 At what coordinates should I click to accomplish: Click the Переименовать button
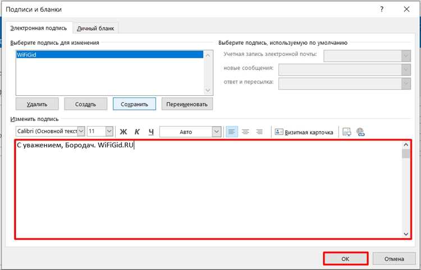[187, 104]
